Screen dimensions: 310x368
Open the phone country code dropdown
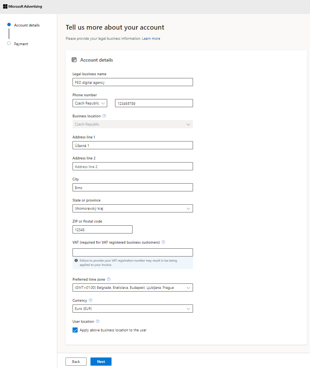point(90,103)
